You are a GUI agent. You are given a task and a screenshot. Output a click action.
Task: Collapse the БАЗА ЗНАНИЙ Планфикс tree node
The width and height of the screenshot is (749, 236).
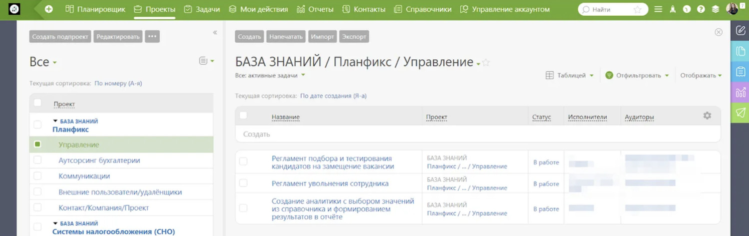55,121
